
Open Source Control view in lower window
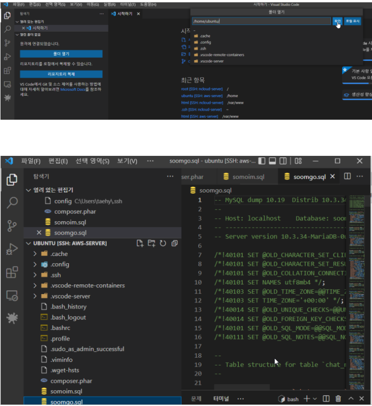click(x=12, y=226)
